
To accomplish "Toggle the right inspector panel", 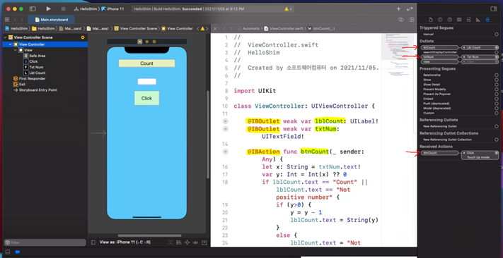I will [x=493, y=9].
